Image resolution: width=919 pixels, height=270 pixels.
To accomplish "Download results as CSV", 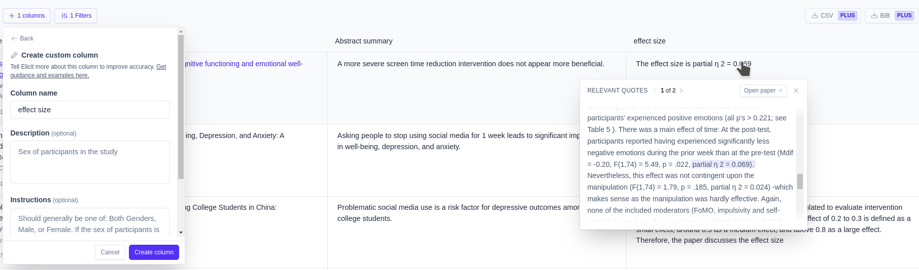I will click(x=832, y=16).
